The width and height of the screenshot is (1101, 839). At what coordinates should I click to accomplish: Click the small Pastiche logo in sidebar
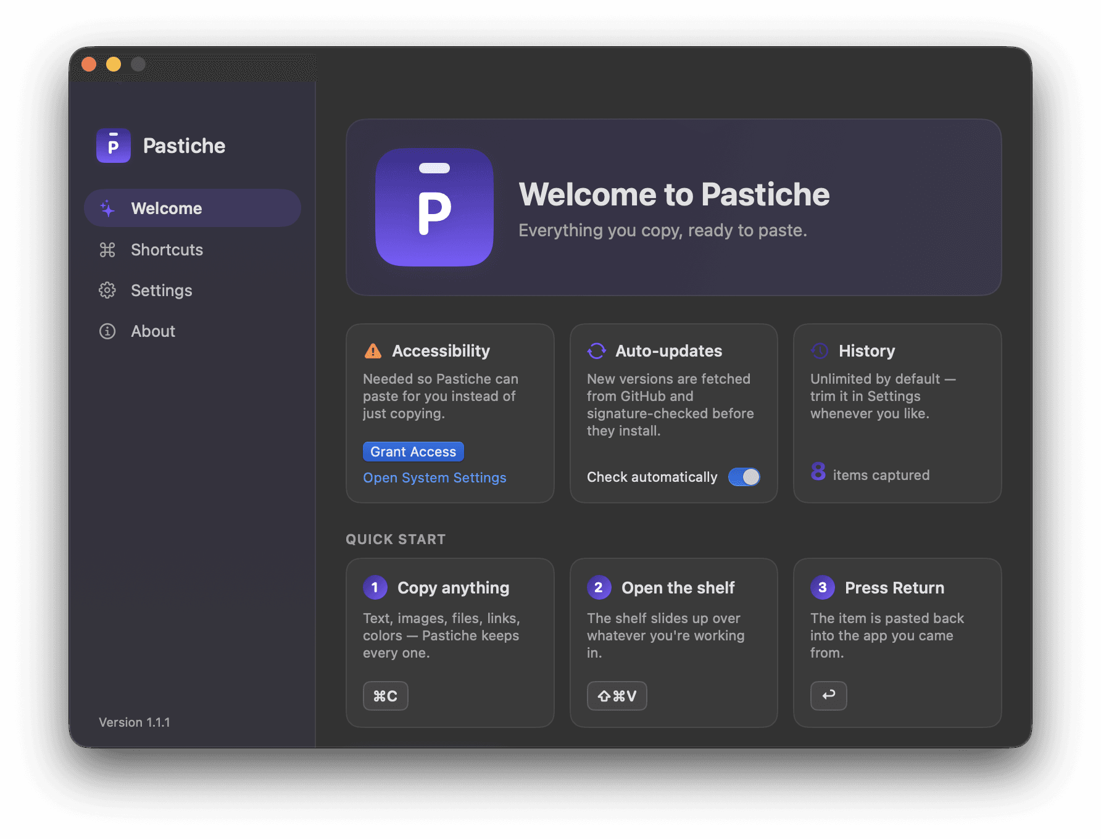point(114,146)
